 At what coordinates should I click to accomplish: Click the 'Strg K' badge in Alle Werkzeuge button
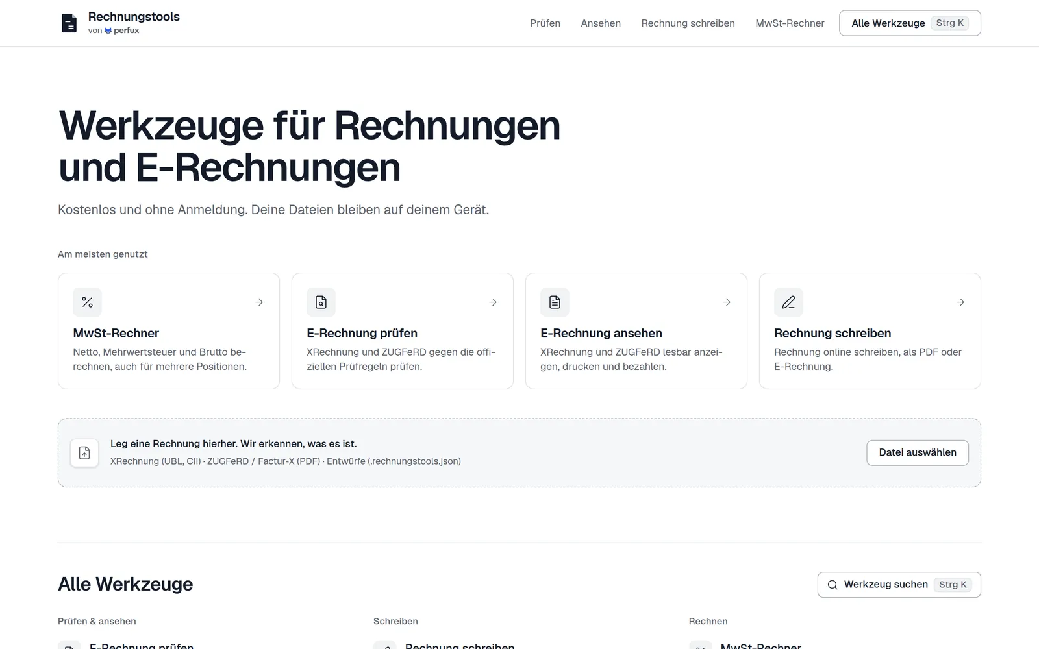point(950,23)
